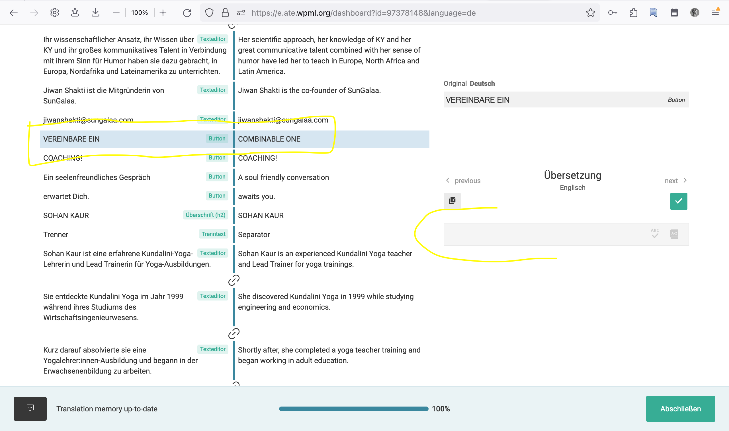Bookmark page using the star icon
This screenshot has width=729, height=431.
pyautogui.click(x=590, y=13)
